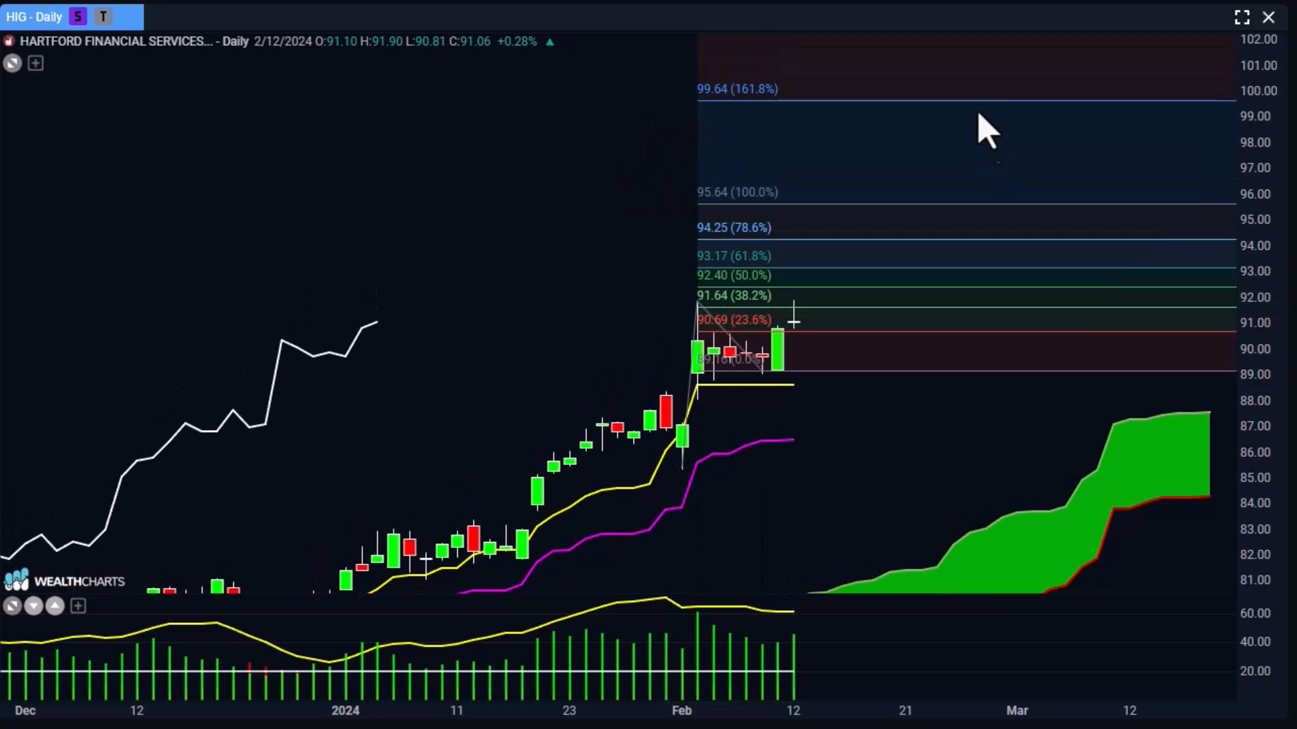
Task: Move the lower indicator panel down
Action: (x=34, y=606)
